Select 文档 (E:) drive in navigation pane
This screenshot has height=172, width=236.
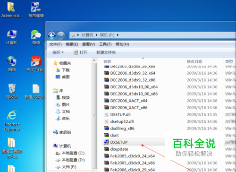pos(66,167)
